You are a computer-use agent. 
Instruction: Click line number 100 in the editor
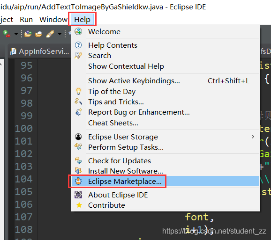click(x=24, y=129)
